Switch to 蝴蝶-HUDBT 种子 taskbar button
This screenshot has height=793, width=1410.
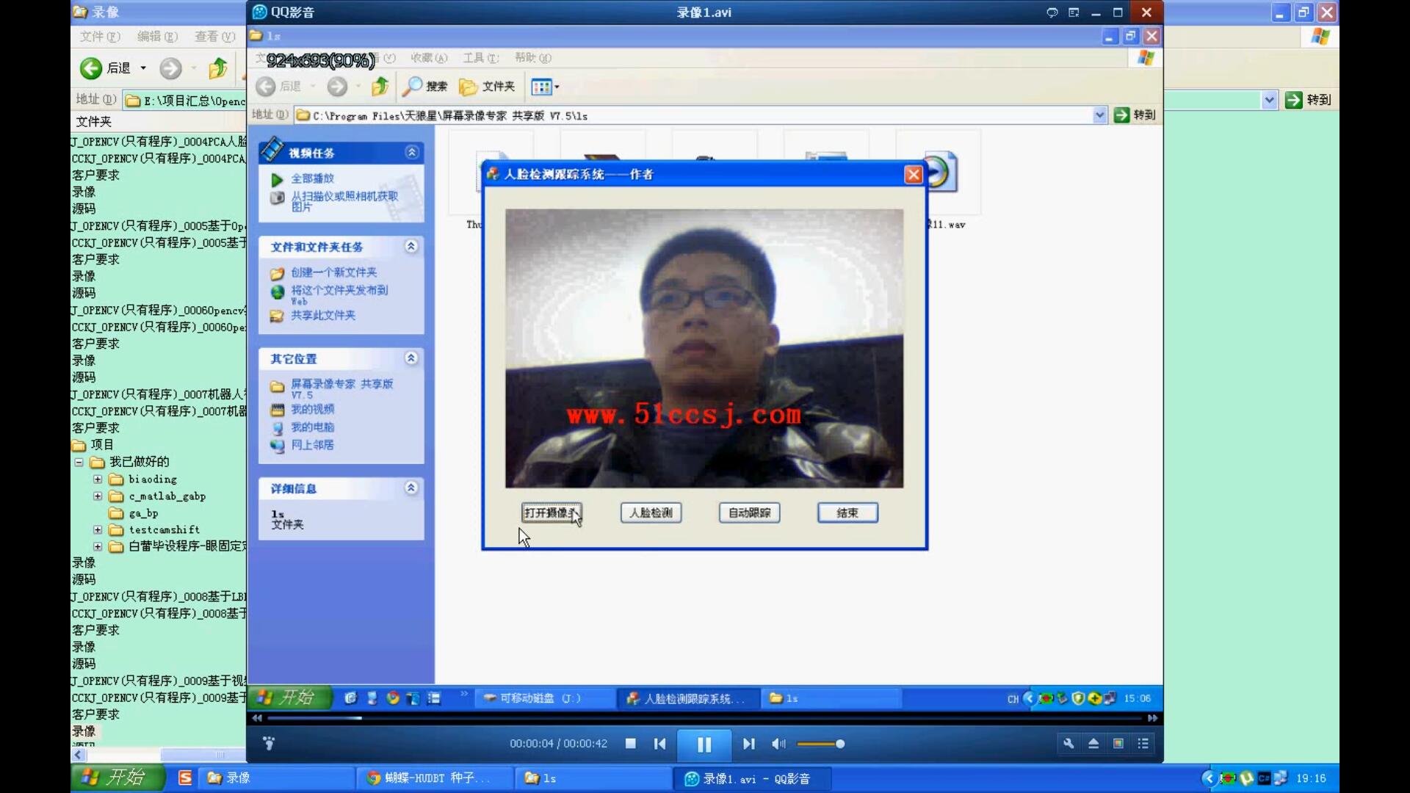pos(434,778)
